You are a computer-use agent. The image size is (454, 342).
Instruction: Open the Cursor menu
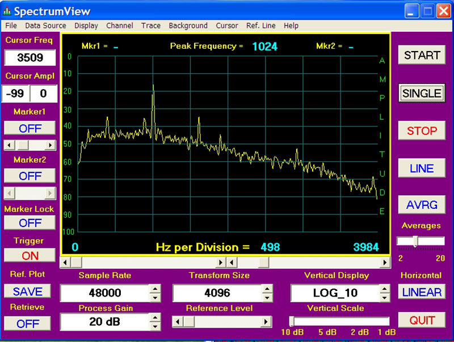click(x=227, y=26)
